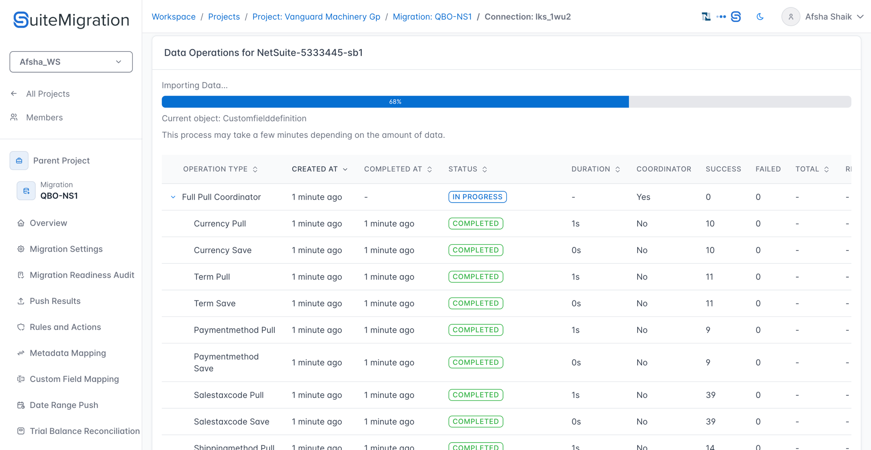The height and width of the screenshot is (450, 871).
Task: Click the Trial Balance Reconciliation icon
Action: 21,431
